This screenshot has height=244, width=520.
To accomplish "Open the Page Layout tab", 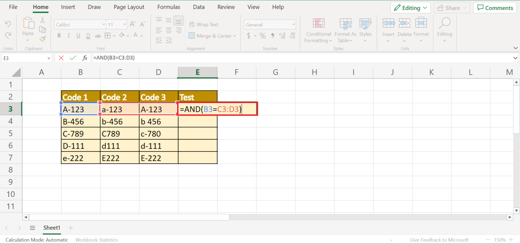I will pos(129,7).
